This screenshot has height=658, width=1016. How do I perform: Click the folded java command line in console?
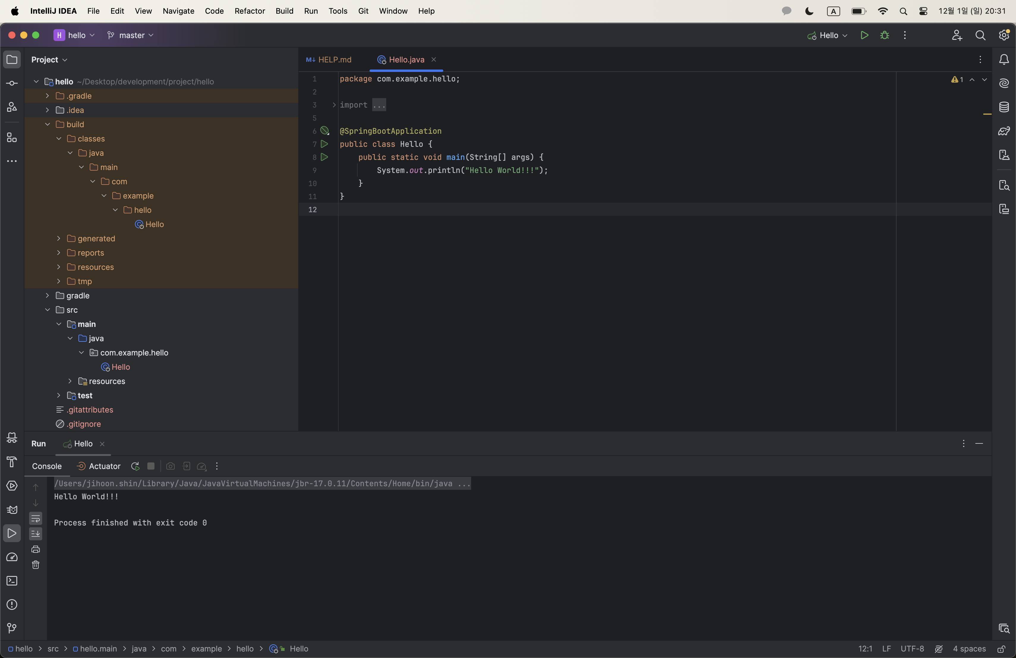click(262, 483)
